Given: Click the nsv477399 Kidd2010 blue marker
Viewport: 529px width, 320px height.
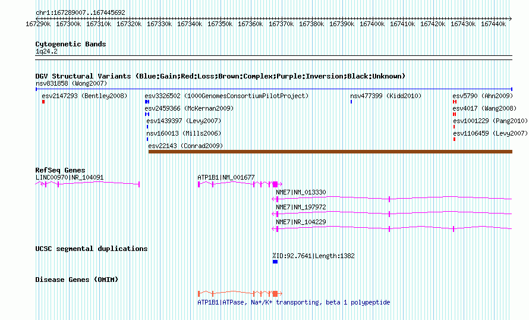Looking at the screenshot, I should point(351,102).
